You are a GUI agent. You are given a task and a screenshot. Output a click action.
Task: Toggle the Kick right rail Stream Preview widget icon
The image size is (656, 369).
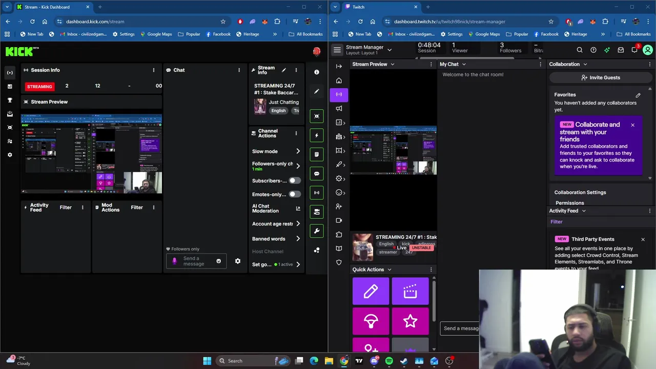[x=317, y=116]
